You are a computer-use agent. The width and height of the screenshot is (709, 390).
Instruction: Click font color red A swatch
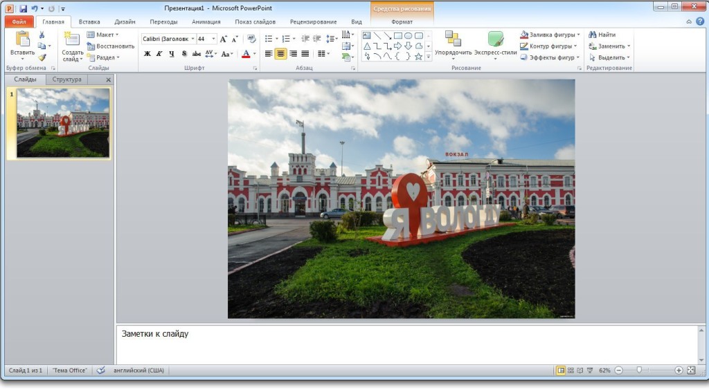pyautogui.click(x=246, y=54)
